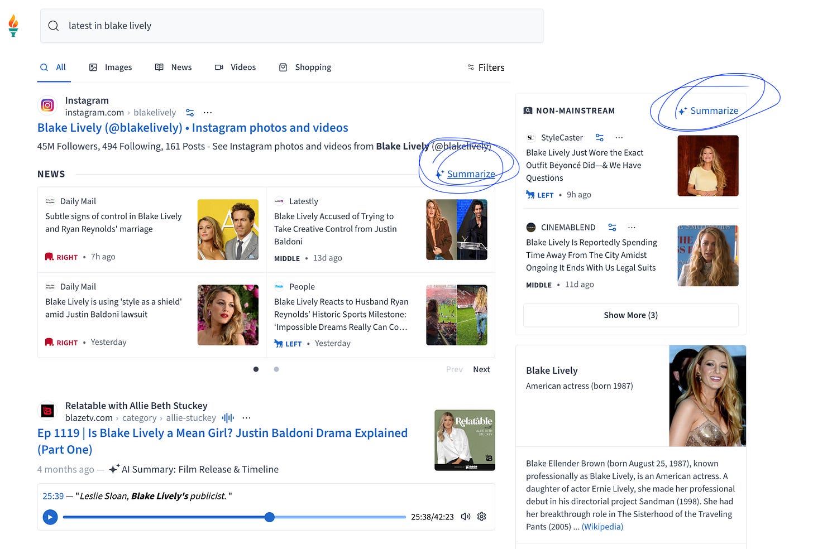The image size is (813, 549).
Task: Open player settings gear icon
Action: point(482,517)
